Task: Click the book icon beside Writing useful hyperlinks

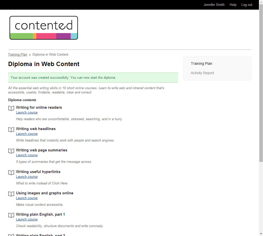Action: click(11, 172)
